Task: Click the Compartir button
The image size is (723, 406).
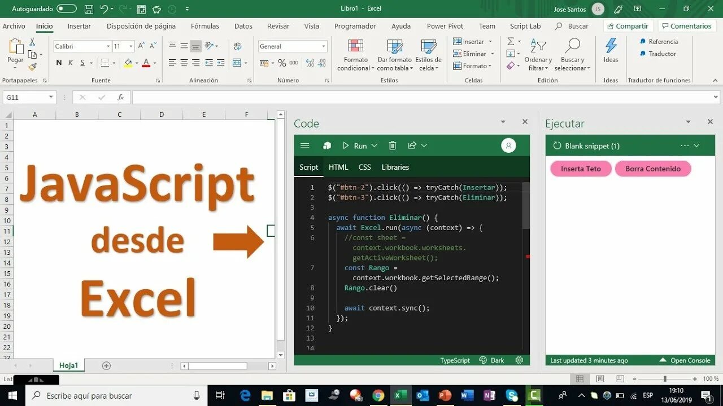Action: pos(628,26)
